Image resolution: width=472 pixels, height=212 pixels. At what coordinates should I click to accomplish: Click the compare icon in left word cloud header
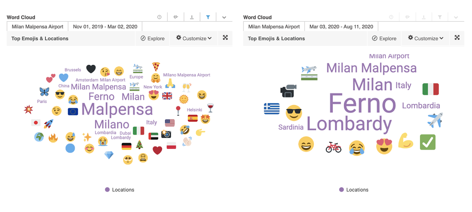coord(176,17)
